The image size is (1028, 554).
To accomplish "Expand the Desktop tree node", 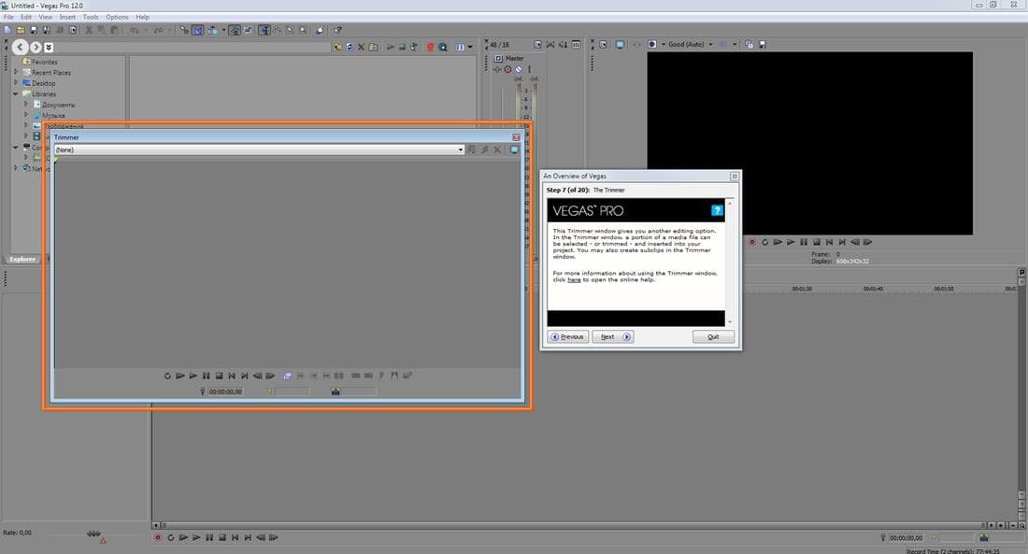I will (x=16, y=83).
